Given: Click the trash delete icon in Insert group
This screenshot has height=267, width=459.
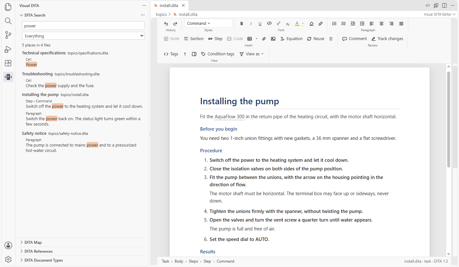Looking at the screenshot, I should click(x=331, y=39).
